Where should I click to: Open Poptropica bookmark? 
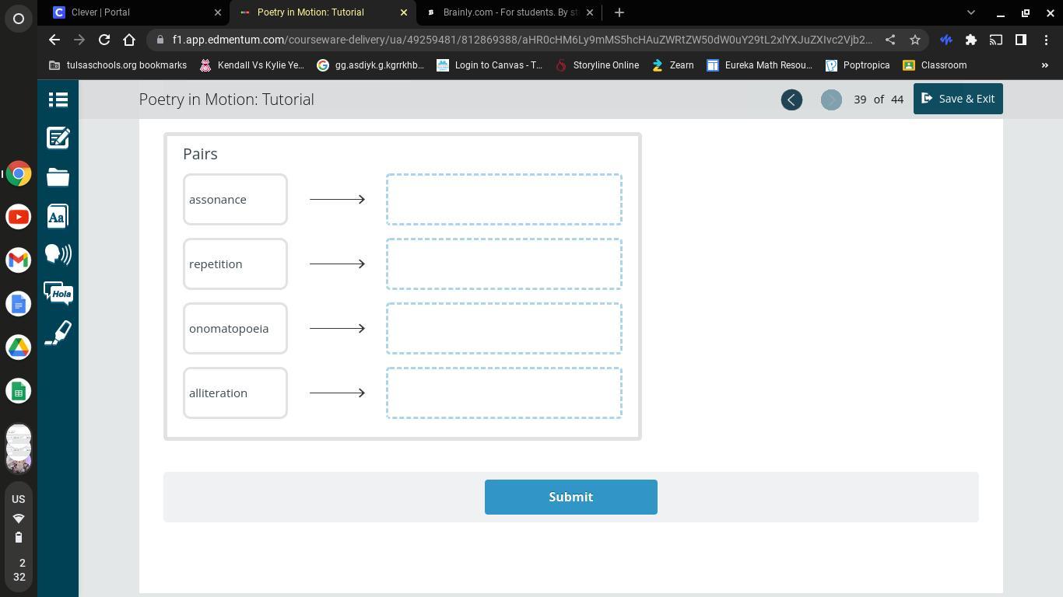(858, 65)
